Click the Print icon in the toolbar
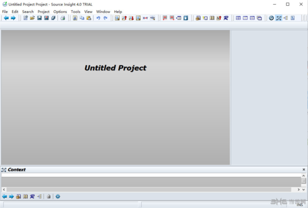308x208 pixels. (63, 18)
